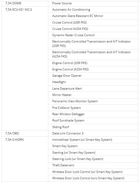Click Dynamic Radar Cruise Control text

point(73,35)
